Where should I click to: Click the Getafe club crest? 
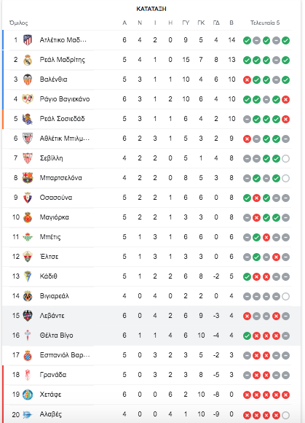[28, 395]
